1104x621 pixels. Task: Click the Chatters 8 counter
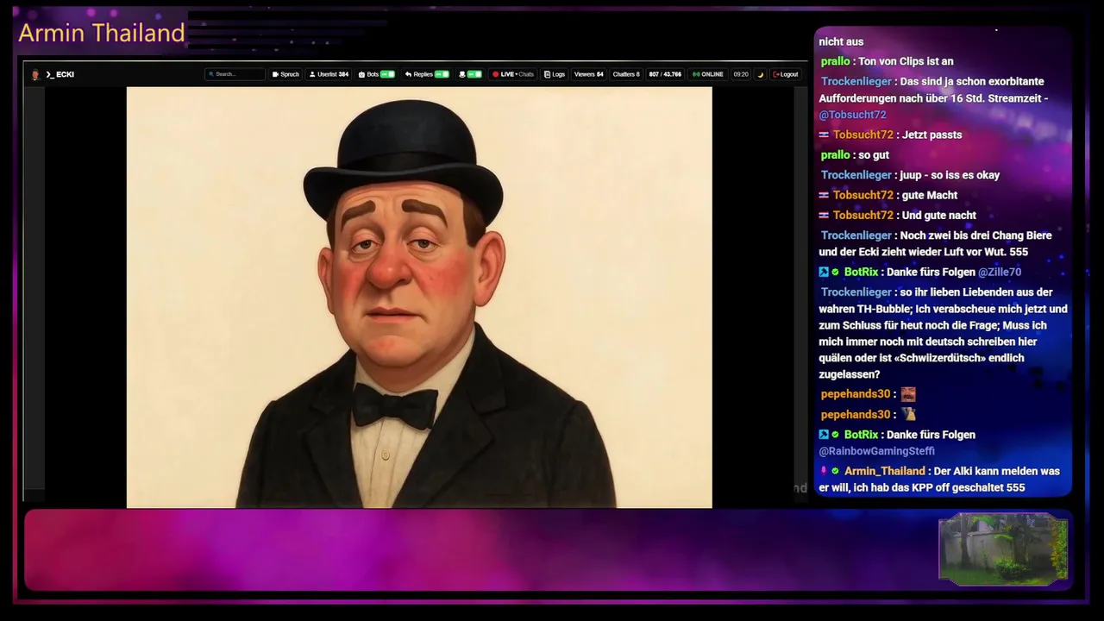point(626,74)
